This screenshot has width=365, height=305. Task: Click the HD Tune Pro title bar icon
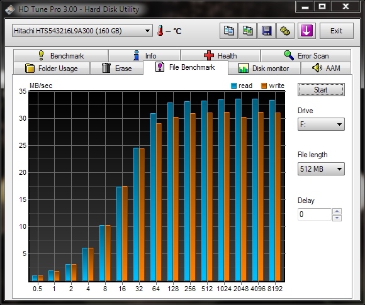(x=10, y=9)
